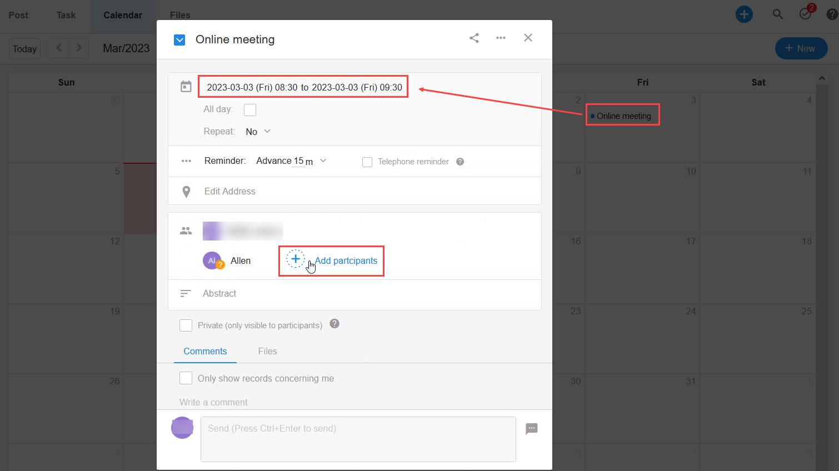Select Saturday March 25 on calendar
The height and width of the screenshot is (471, 839).
(x=758, y=338)
